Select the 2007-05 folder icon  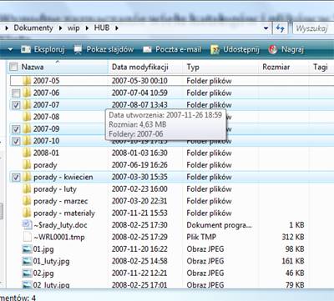pyautogui.click(x=27, y=81)
